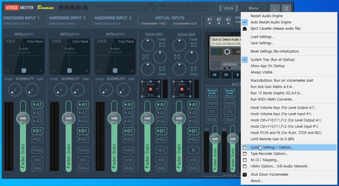
Task: Click A1 master fader gain knob
Action: click(x=215, y=139)
